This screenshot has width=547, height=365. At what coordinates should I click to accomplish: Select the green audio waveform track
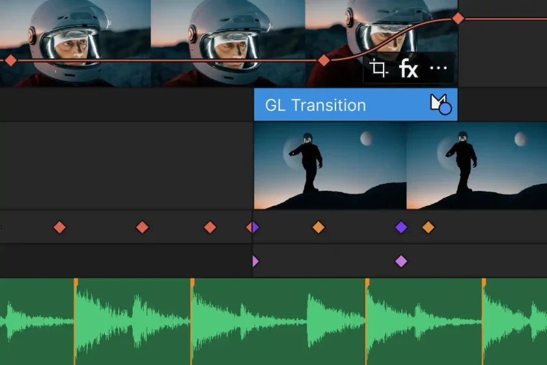[273, 322]
